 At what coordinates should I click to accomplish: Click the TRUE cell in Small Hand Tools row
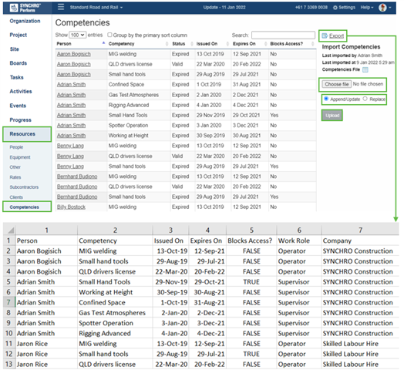coord(251,282)
